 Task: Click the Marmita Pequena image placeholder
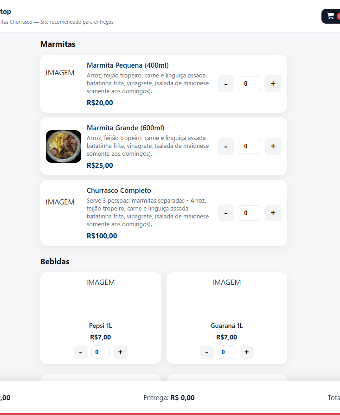coord(60,73)
